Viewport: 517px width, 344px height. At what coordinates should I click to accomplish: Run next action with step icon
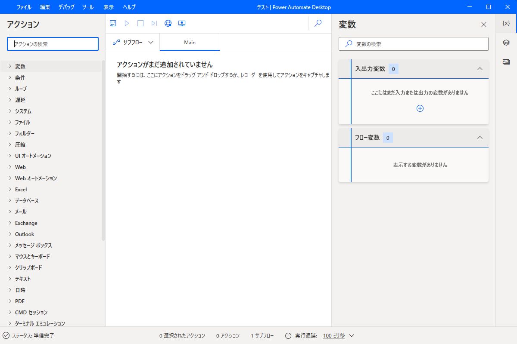tap(154, 23)
